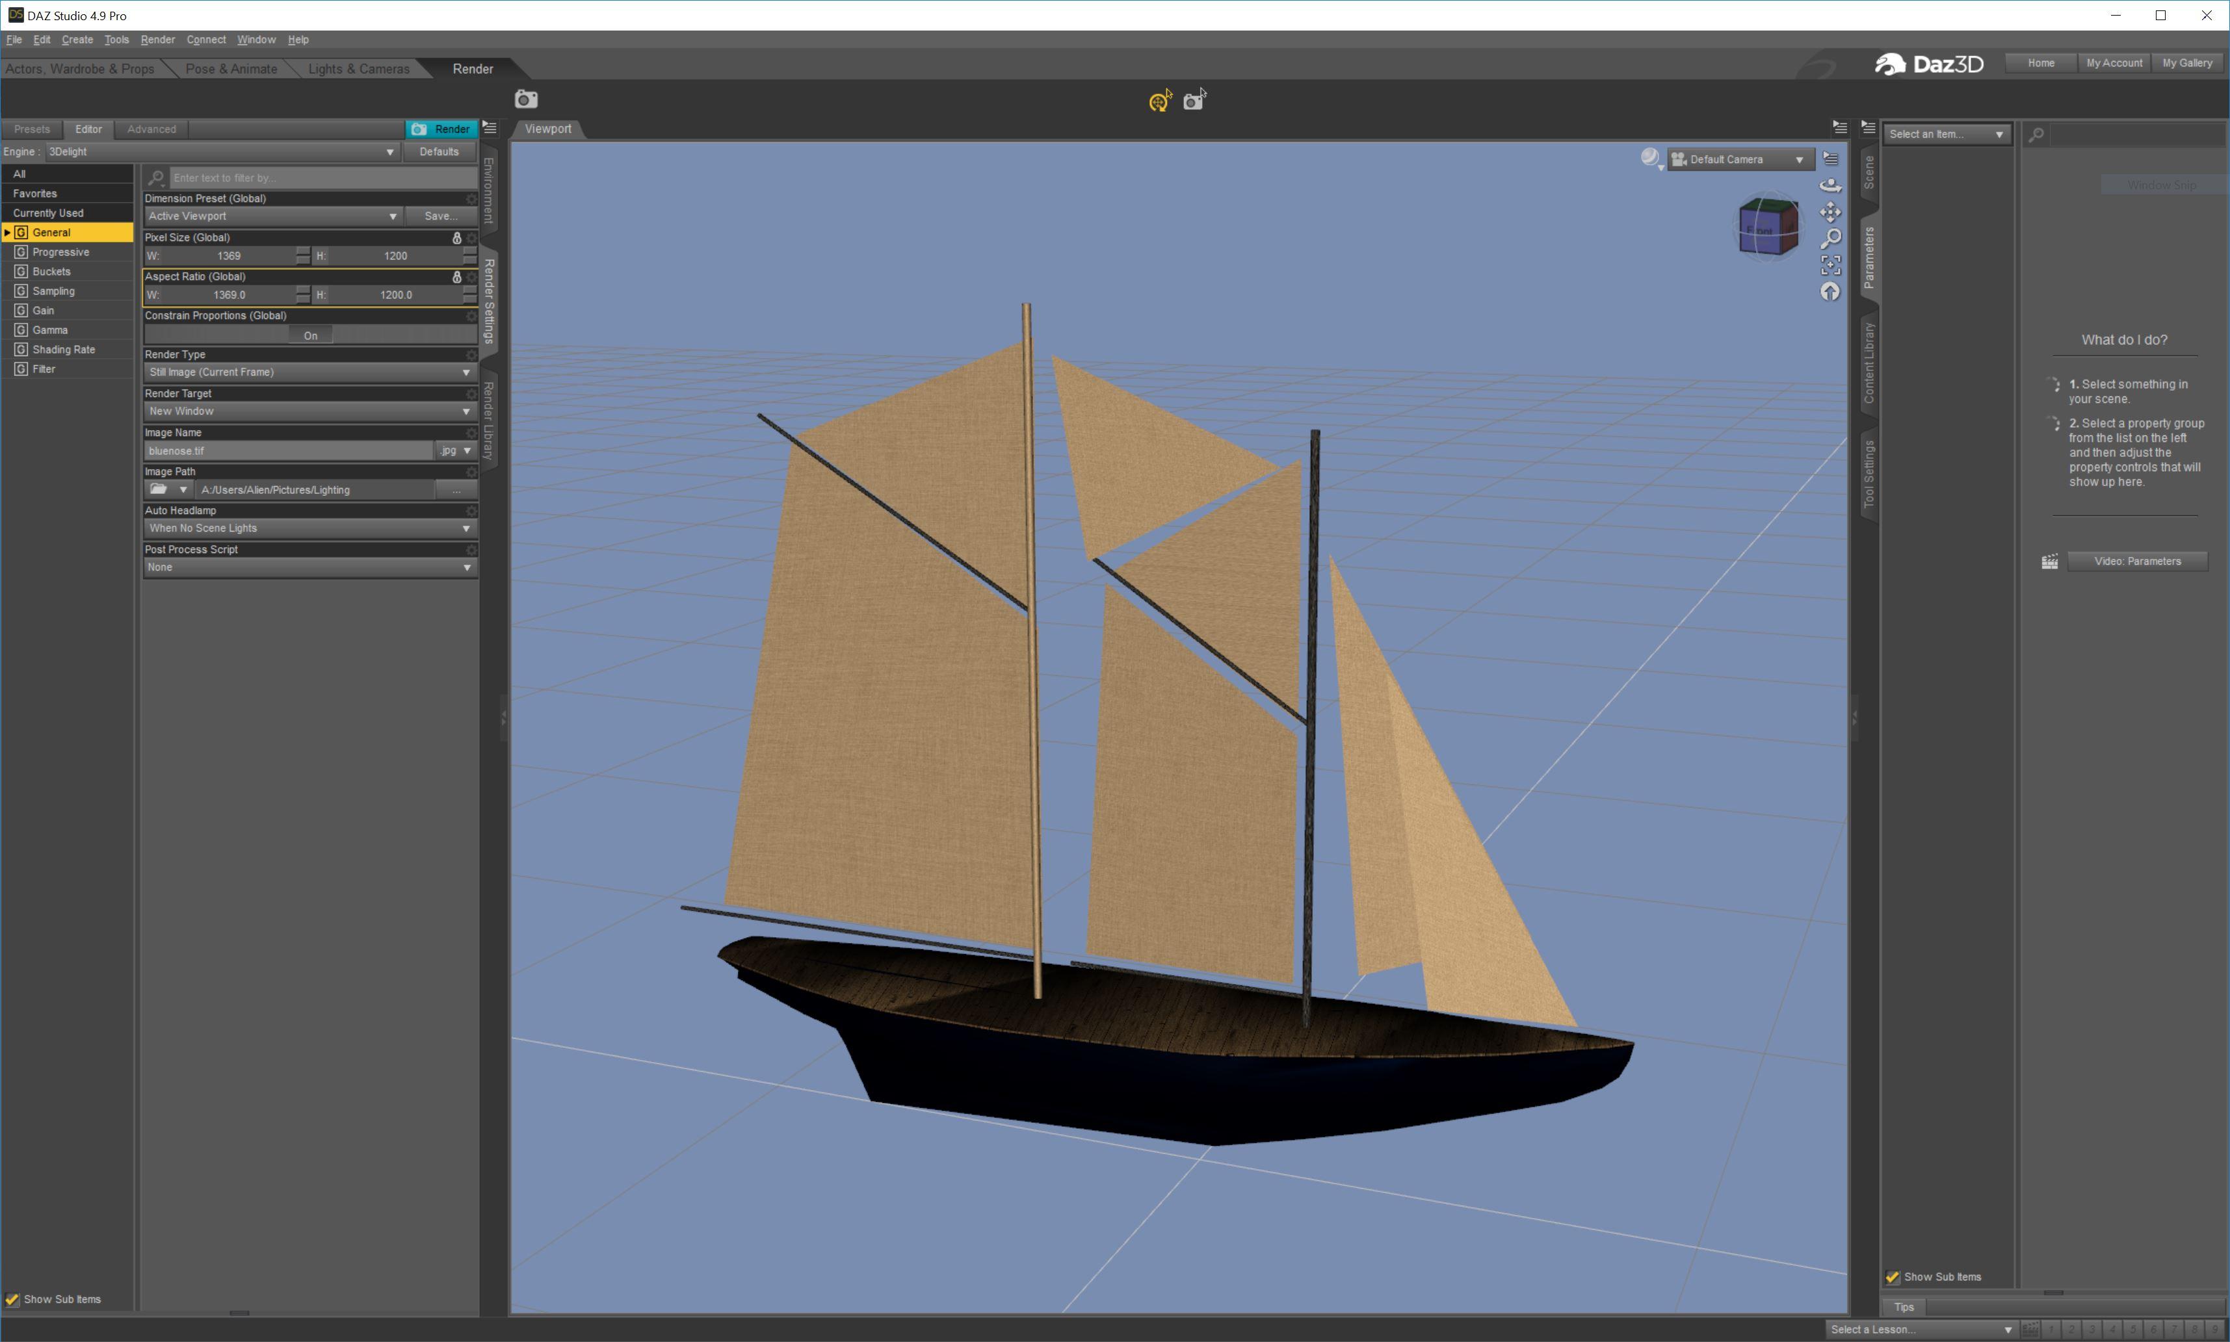Click the frame selection viewport icon
This screenshot has width=2230, height=1342.
coord(1830,265)
